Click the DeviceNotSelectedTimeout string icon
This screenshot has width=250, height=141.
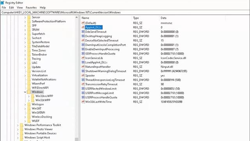coord(83,40)
